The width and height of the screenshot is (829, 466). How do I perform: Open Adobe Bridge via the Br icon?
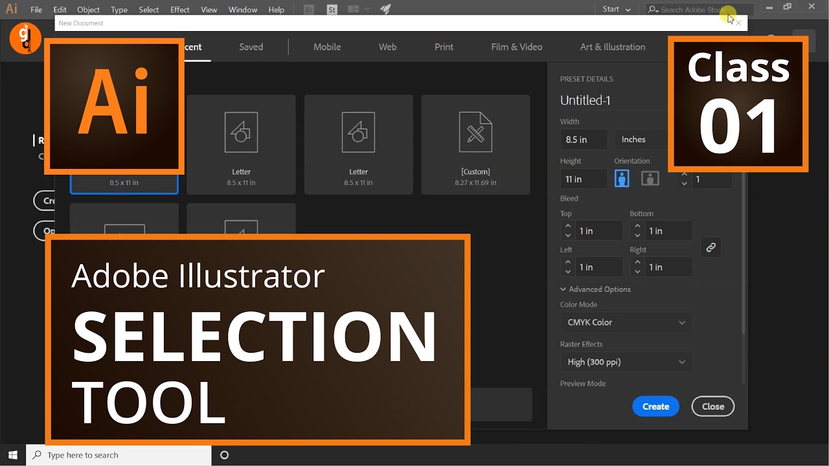pyautogui.click(x=309, y=10)
